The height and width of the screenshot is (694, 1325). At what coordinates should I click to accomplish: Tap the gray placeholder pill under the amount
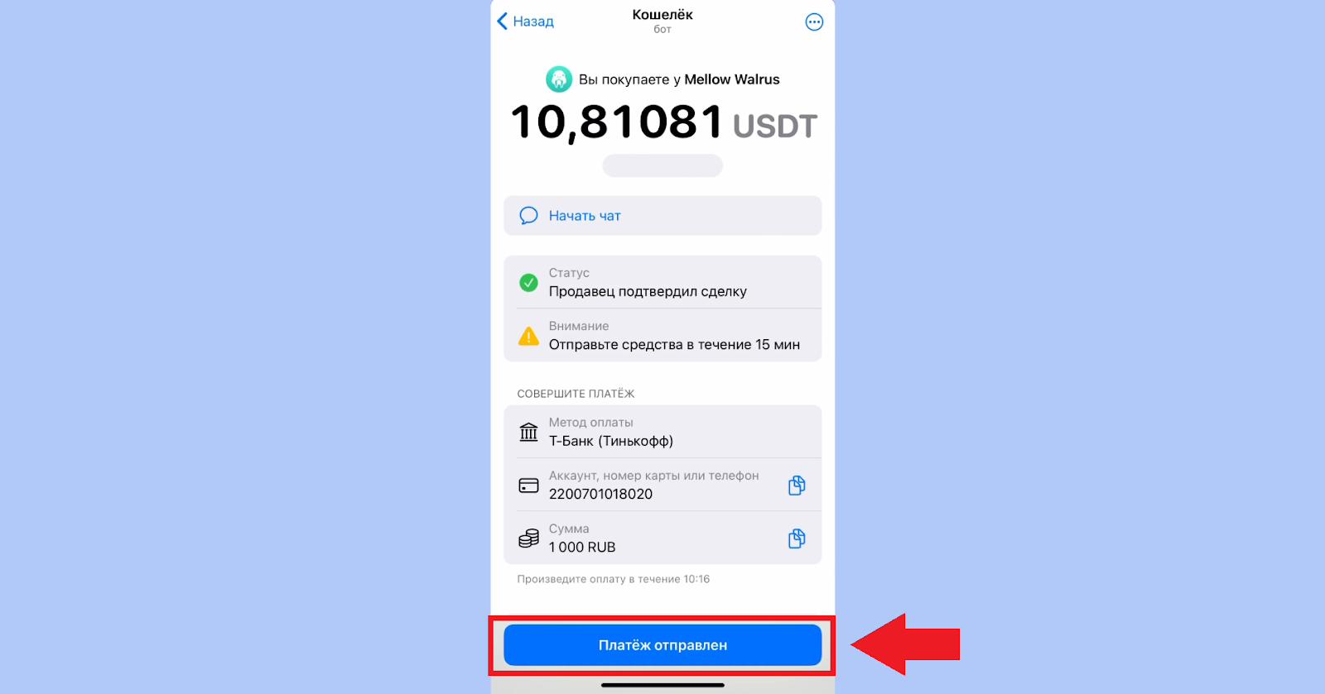(x=662, y=165)
